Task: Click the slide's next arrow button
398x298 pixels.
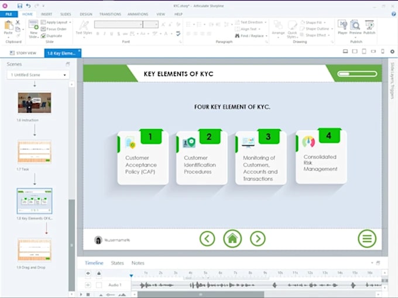Action: 258,239
